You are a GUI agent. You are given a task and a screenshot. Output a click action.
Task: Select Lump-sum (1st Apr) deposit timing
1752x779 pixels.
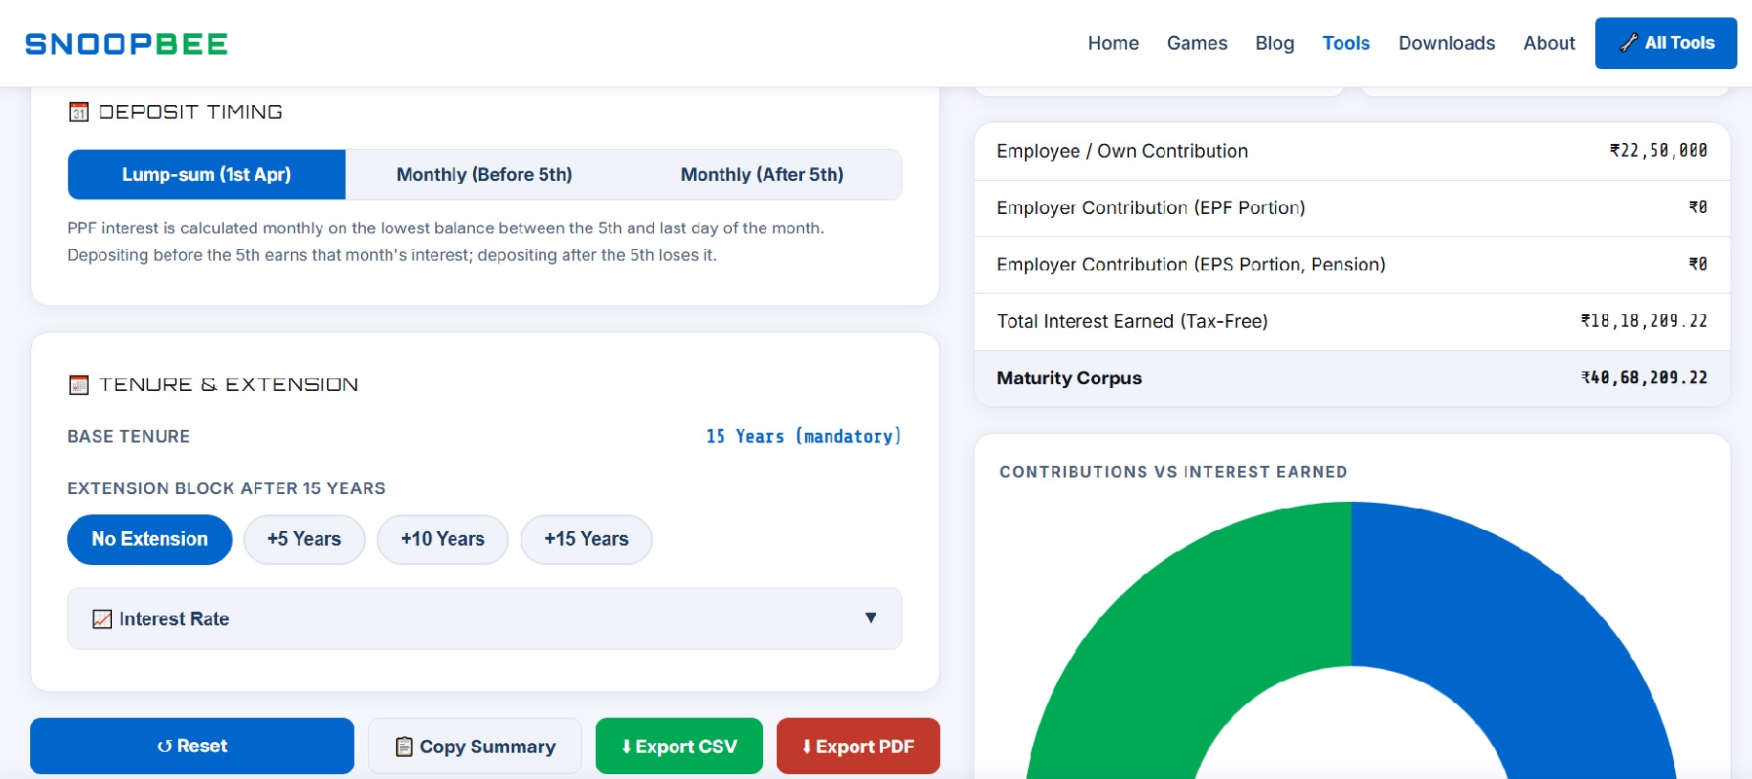(206, 175)
